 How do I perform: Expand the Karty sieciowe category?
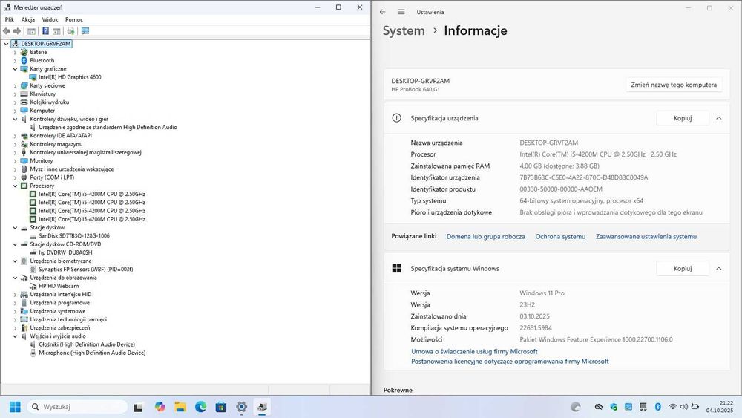[x=15, y=86]
